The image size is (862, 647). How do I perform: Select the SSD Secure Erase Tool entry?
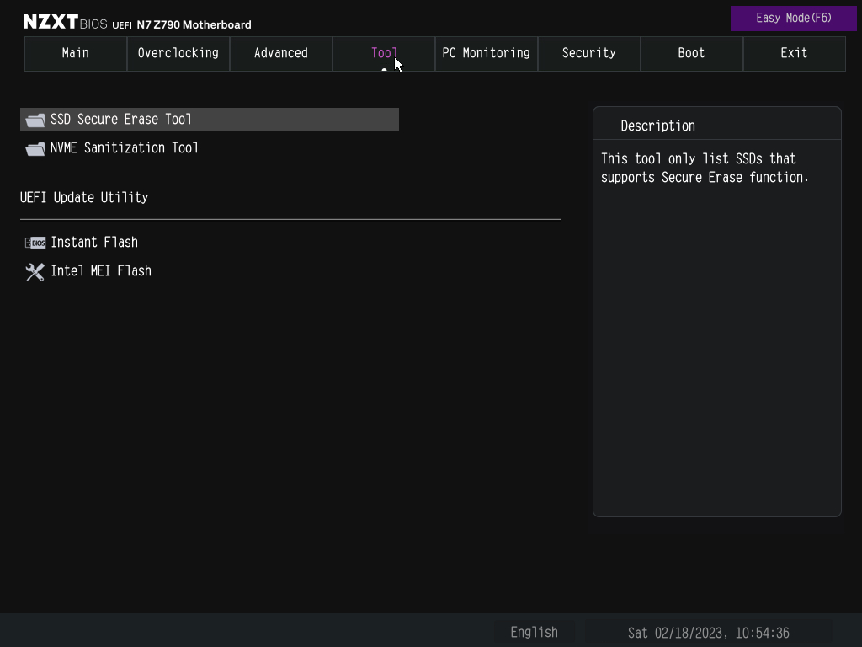point(123,119)
